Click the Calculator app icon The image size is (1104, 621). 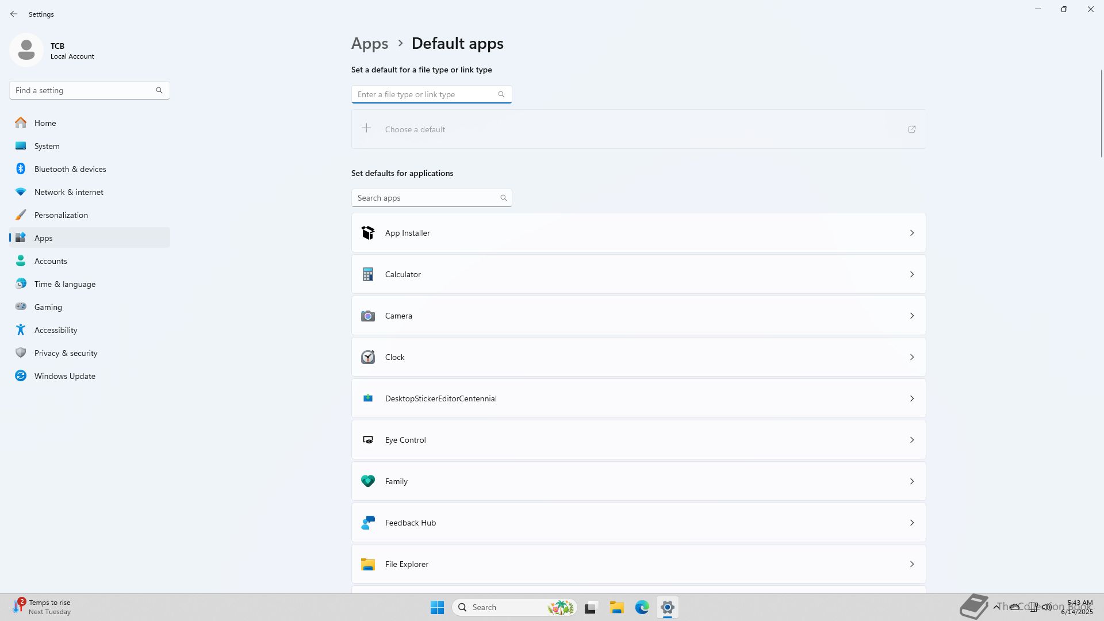367,274
